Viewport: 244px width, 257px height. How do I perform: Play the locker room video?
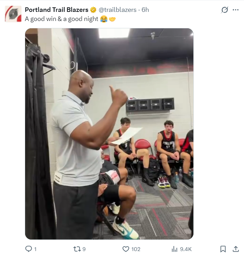(109, 134)
